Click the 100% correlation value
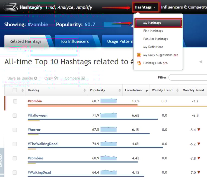This screenshot has height=177, width=207. (x=136, y=101)
